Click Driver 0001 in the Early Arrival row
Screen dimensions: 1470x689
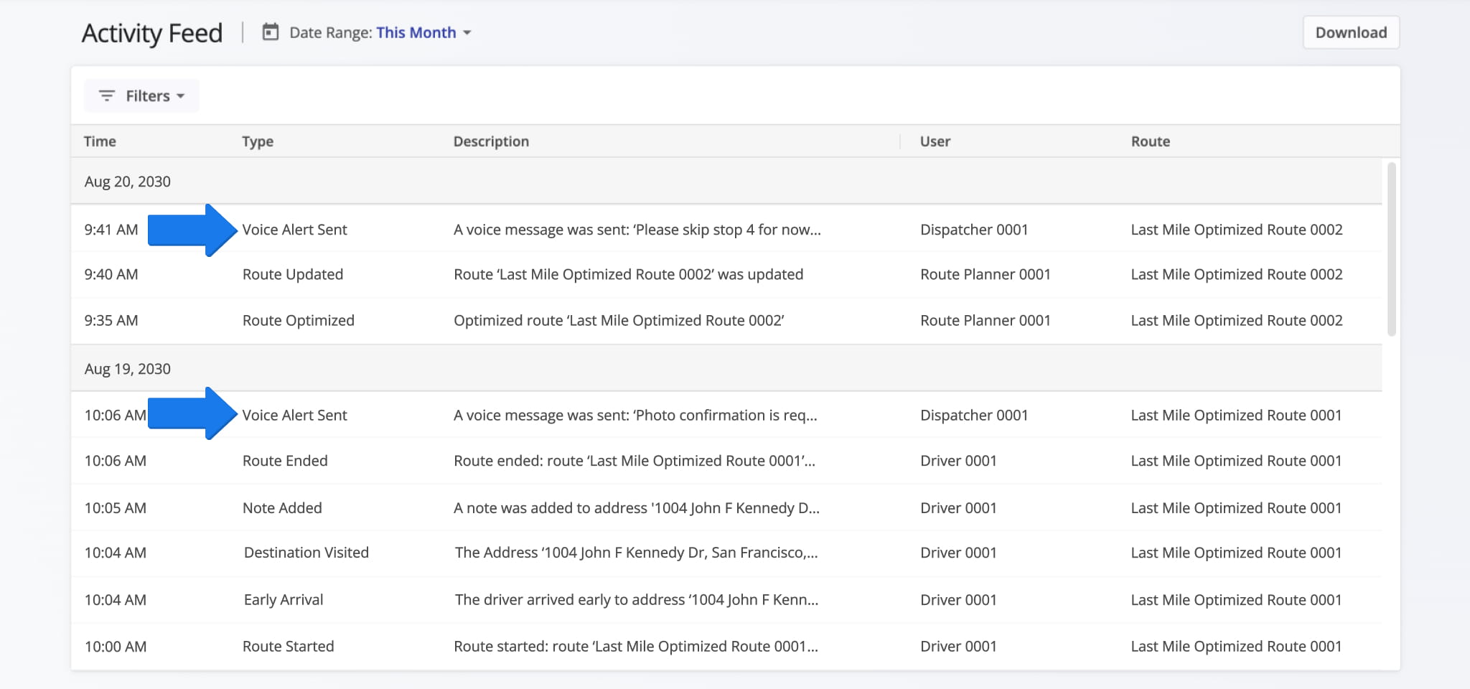pos(958,600)
